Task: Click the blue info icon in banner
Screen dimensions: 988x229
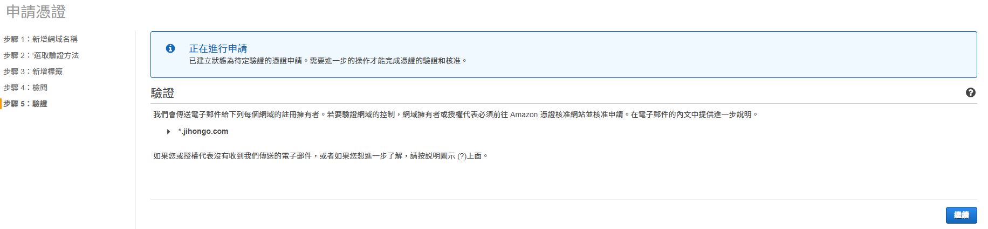Action: click(x=170, y=48)
